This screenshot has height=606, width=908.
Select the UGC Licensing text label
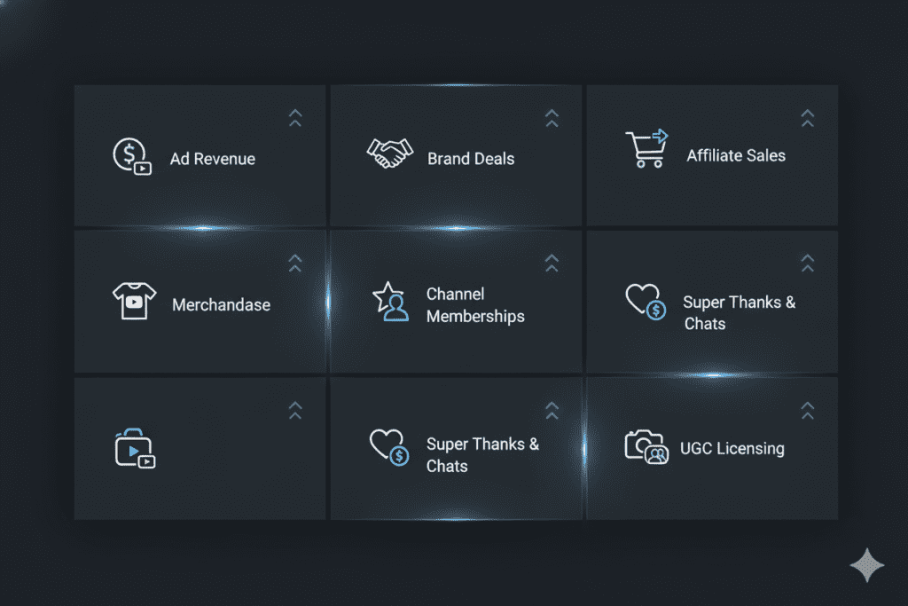coord(732,449)
